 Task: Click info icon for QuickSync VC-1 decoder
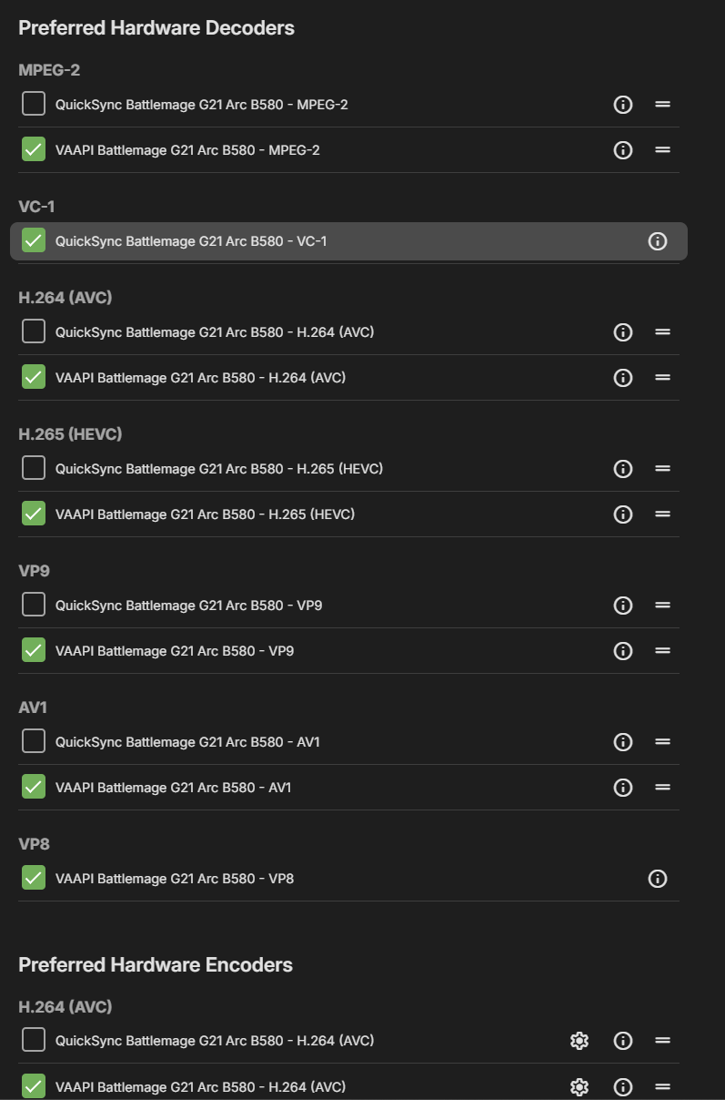point(658,241)
